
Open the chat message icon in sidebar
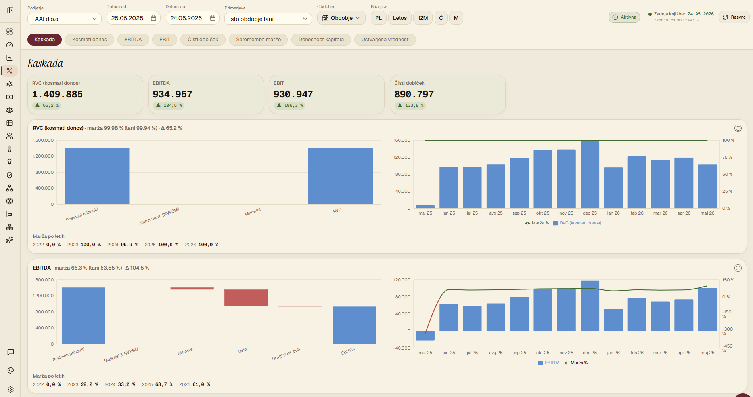(11, 352)
